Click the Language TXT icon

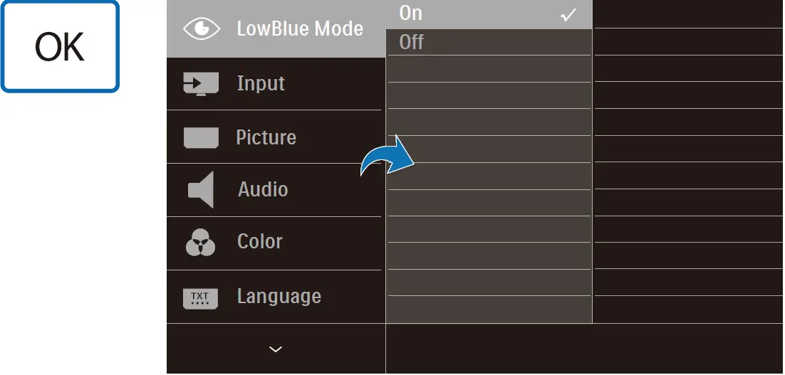click(200, 297)
